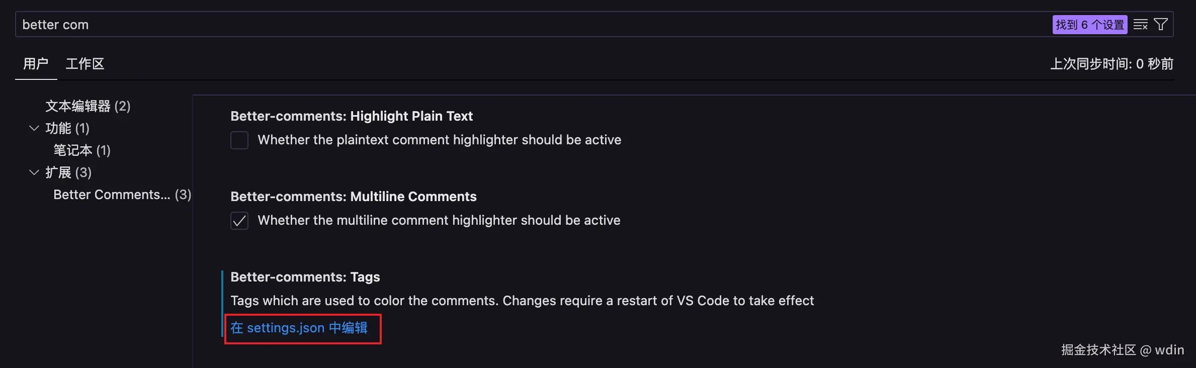
Task: Collapse the 功能 section chevron
Action: pos(34,128)
